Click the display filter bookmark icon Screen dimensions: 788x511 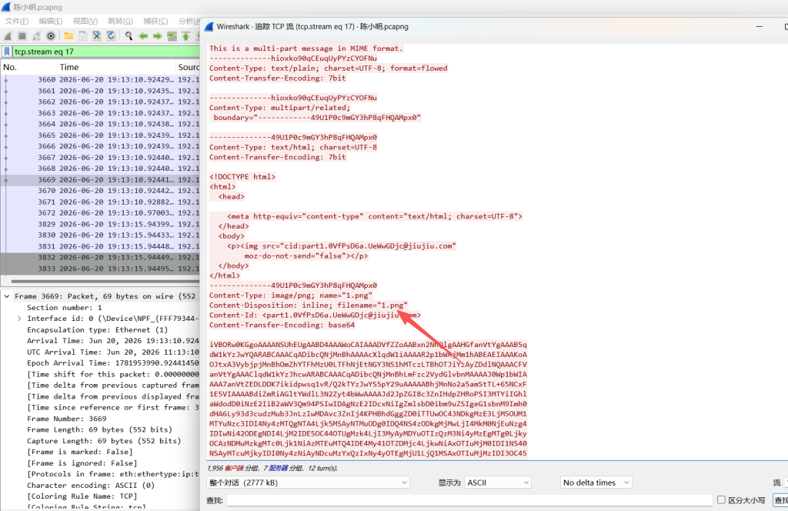[x=7, y=52]
